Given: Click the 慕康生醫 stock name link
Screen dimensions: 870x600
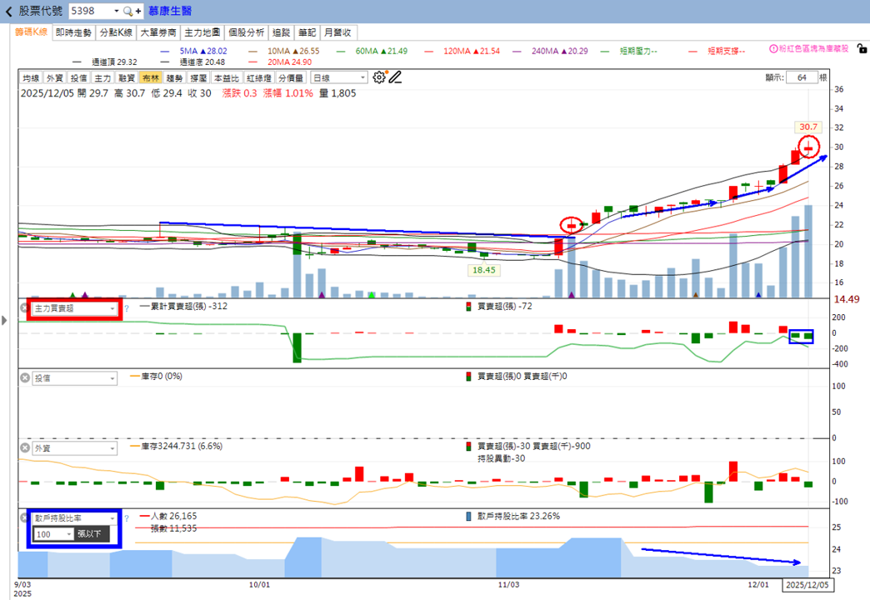Looking at the screenshot, I should click(170, 11).
